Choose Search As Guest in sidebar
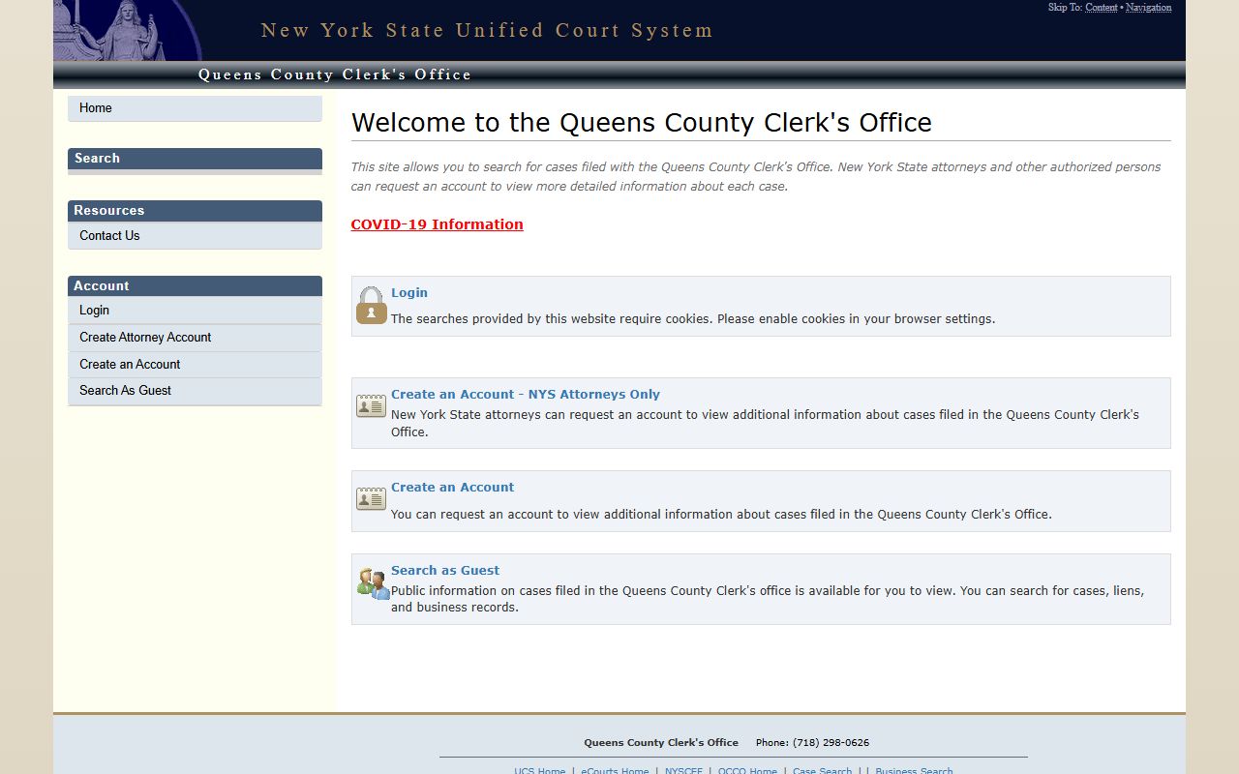Viewport: 1239px width, 774px height. (195, 391)
